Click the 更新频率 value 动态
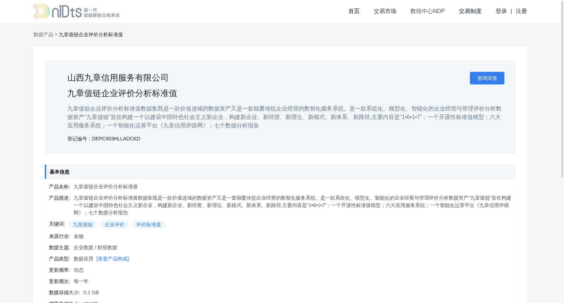Viewport: 564px width, 303px height. click(79, 270)
